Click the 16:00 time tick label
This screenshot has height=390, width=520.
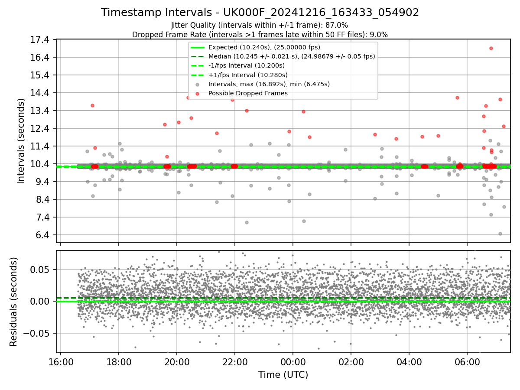pos(61,362)
